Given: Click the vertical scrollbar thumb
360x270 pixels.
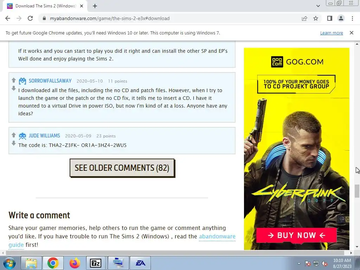Looking at the screenshot, I should tap(357, 191).
